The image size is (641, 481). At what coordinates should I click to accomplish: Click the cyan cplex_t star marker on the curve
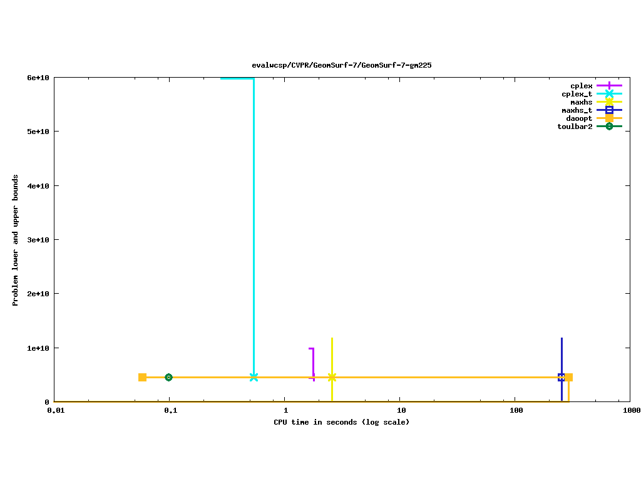click(254, 377)
